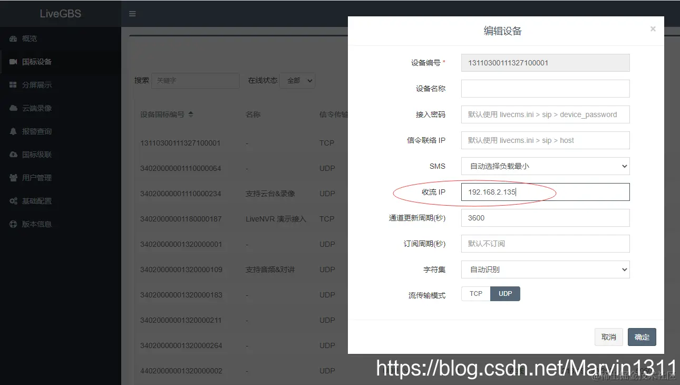Click device name 支持音频&对讲

pos(270,269)
